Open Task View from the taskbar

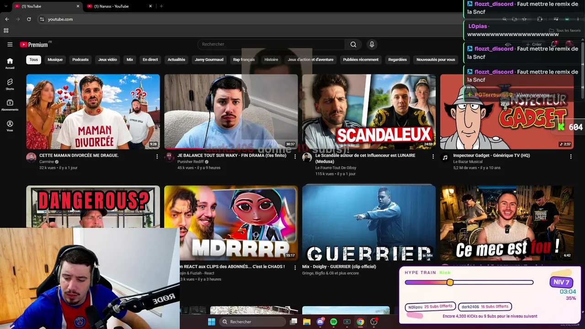(293, 322)
